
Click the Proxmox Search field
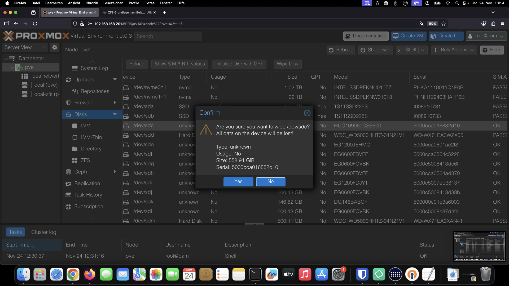(168, 36)
